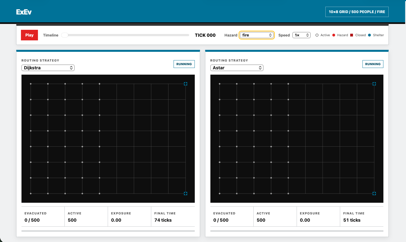
Task: Click the Dijkstra final time "74 ticks"
Action: coord(163,220)
